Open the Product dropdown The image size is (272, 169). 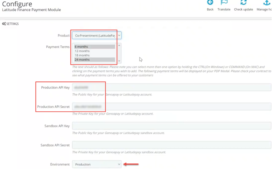click(97, 35)
